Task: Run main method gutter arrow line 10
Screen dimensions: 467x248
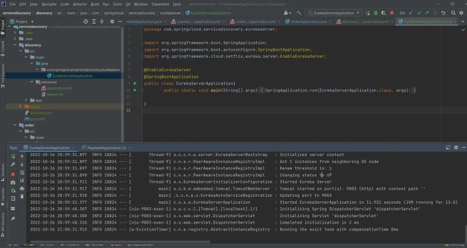Action: pos(135,90)
